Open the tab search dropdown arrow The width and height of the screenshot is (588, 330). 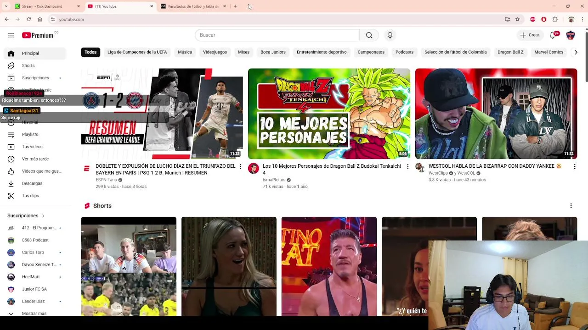6,6
